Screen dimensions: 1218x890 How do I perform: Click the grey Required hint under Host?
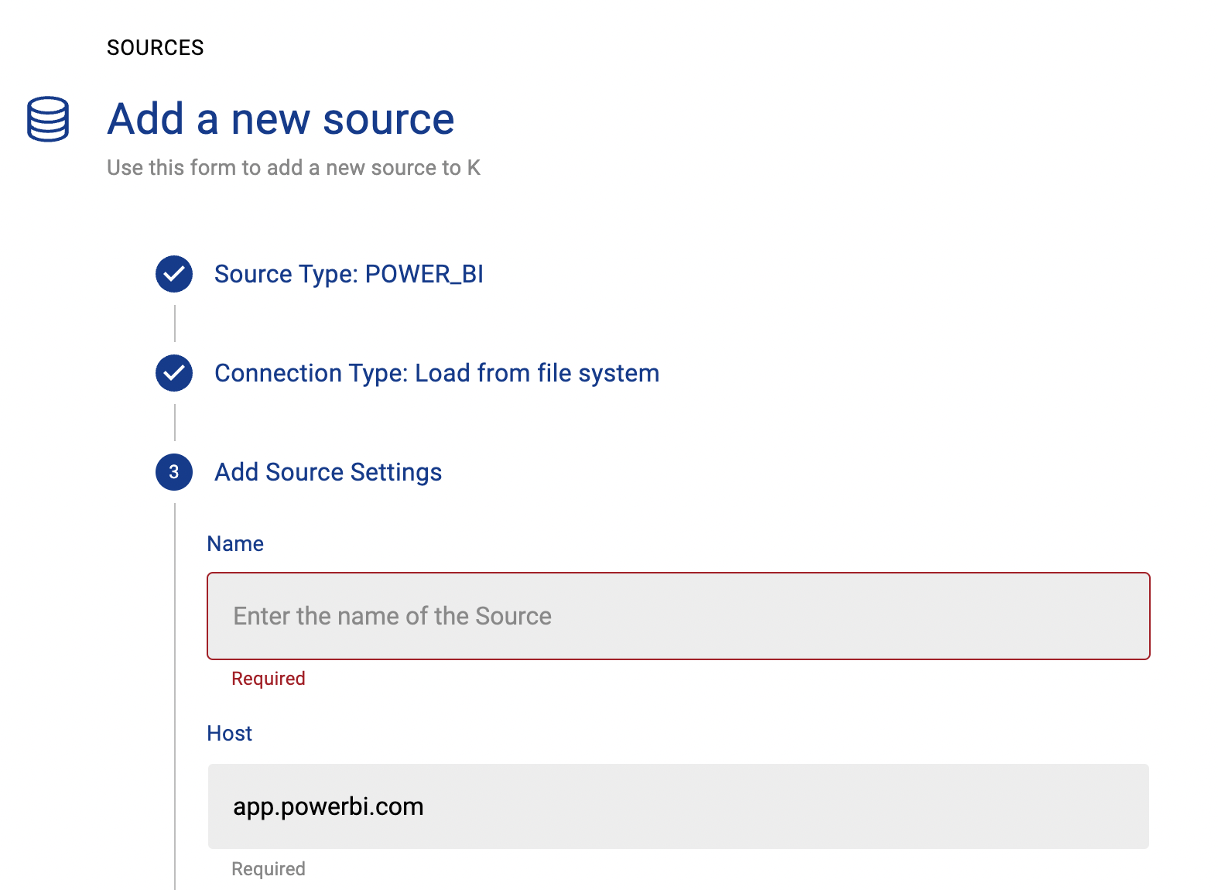pyautogui.click(x=268, y=869)
